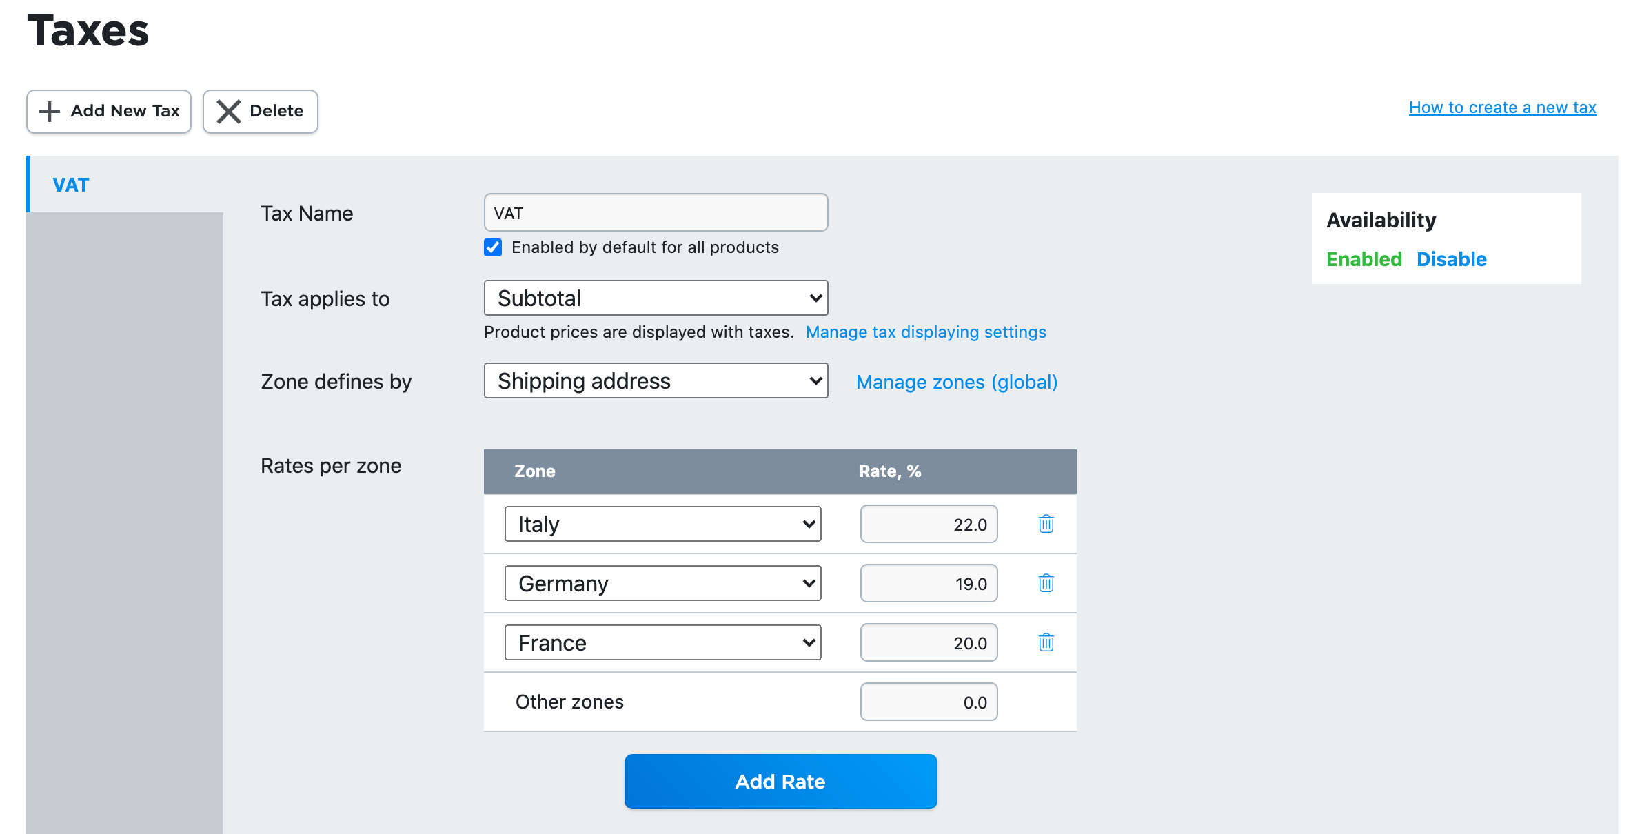
Task: Click the Enabled availability status
Action: click(x=1364, y=259)
